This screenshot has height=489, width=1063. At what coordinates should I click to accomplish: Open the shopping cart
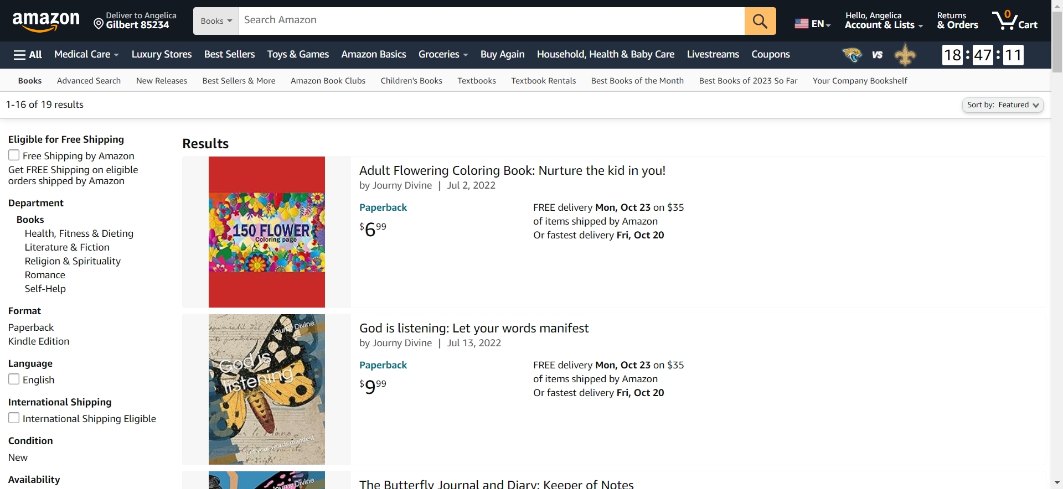coord(1014,21)
